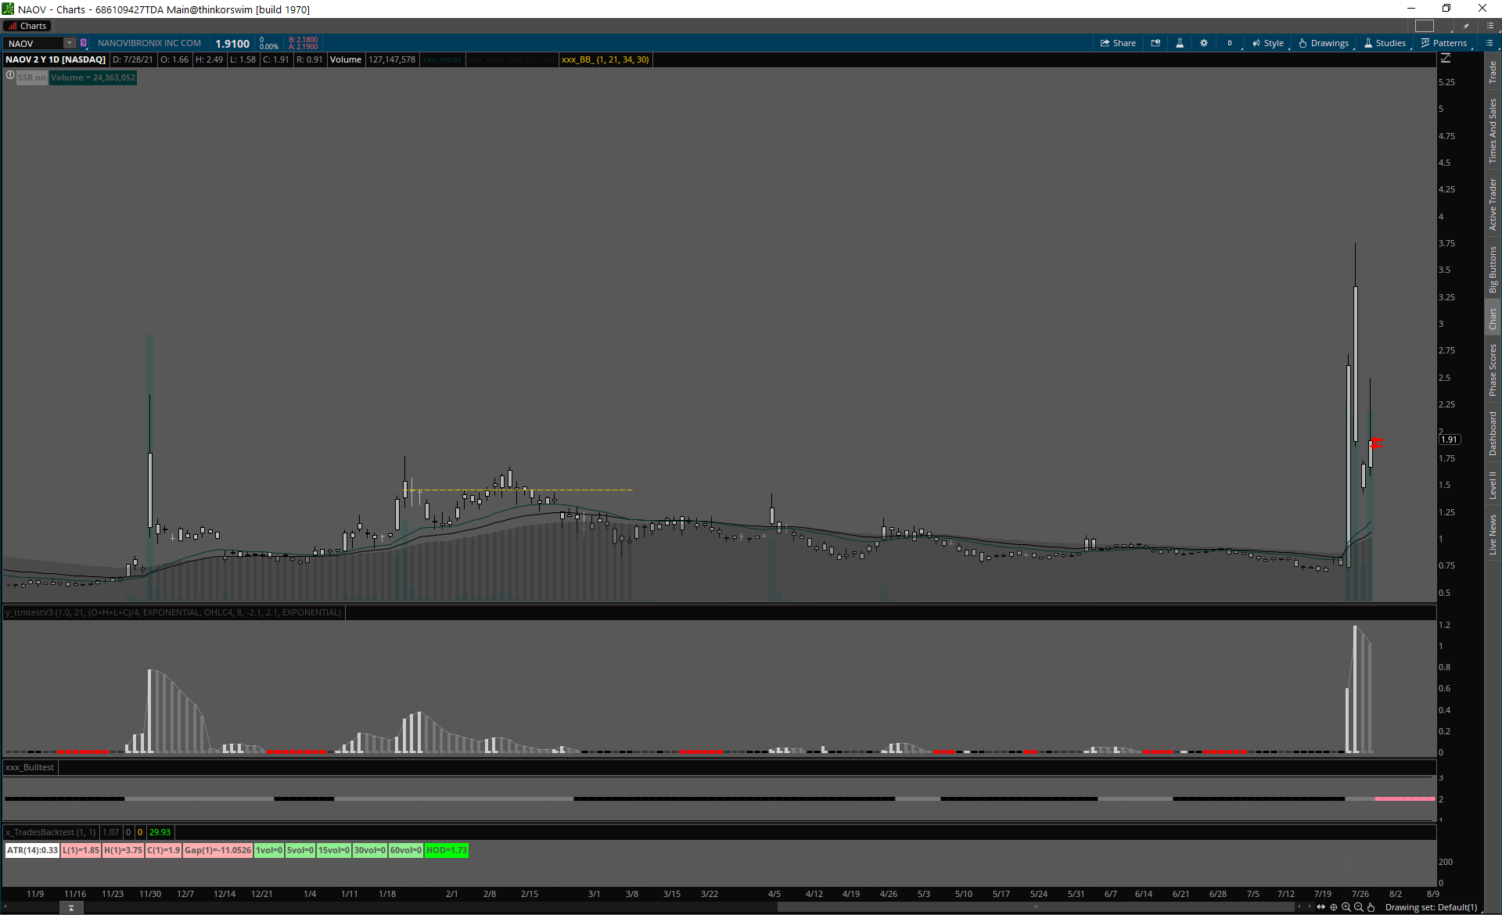
Task: Click the zoom out magnifier icon
Action: click(x=1359, y=907)
